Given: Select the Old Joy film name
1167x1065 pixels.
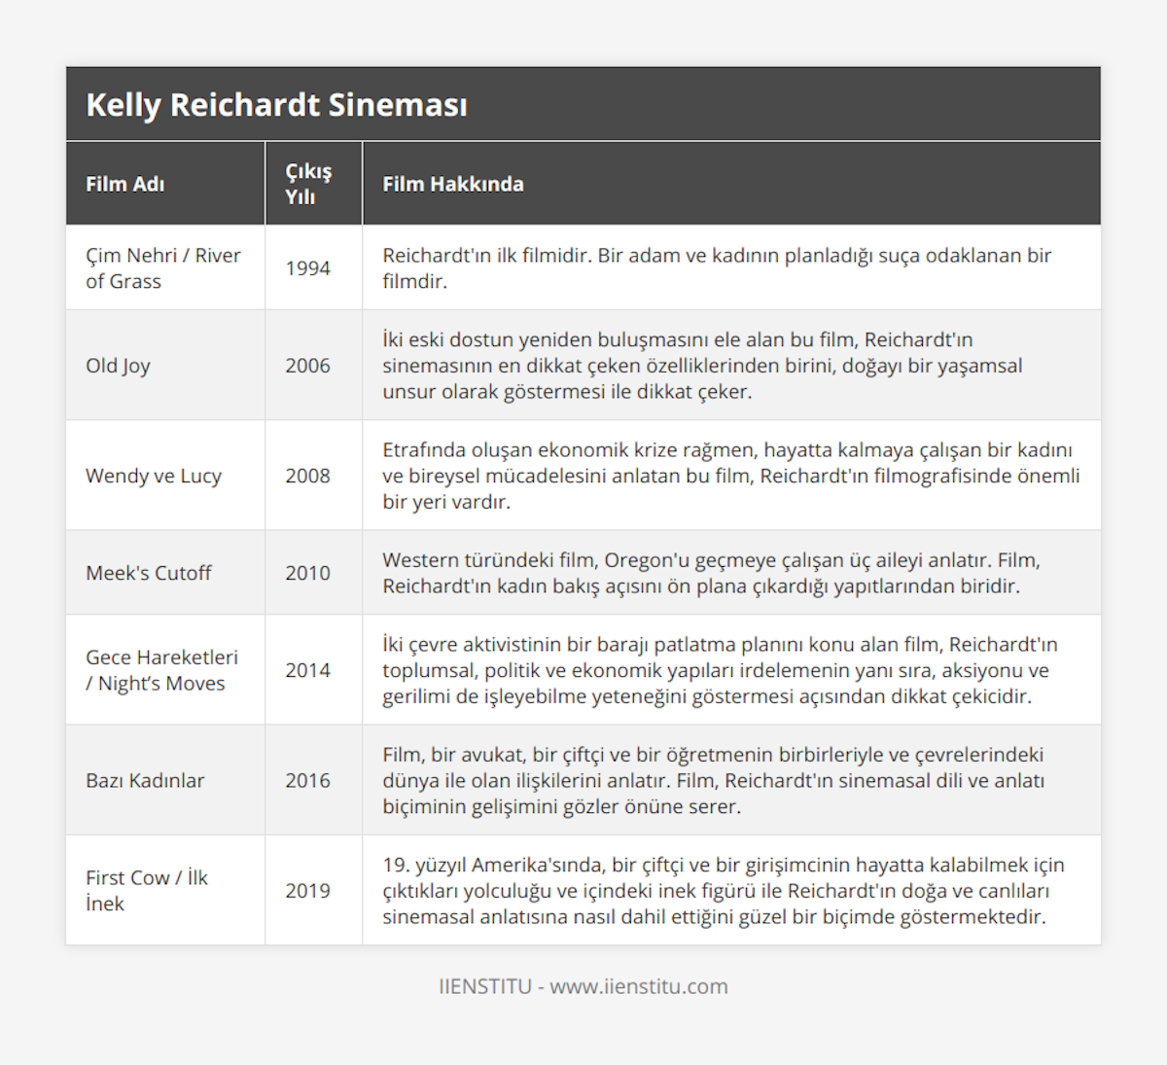Looking at the screenshot, I should coord(118,366).
